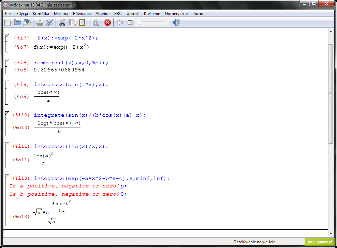The width and height of the screenshot is (337, 248).
Task: Paste from clipboard toolbar icon
Action: click(x=82, y=22)
